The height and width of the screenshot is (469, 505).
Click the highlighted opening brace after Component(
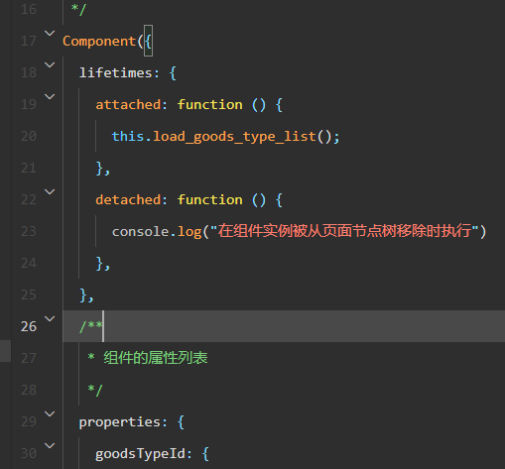(x=148, y=41)
